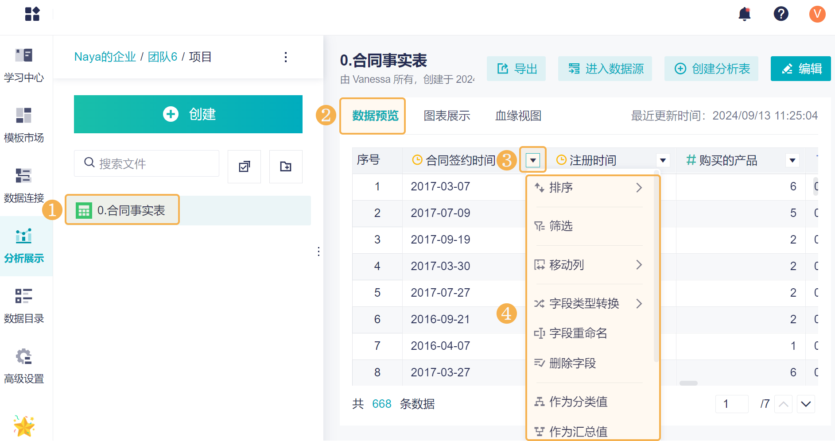This screenshot has height=441, width=835.
Task: Click cell 2017-03-07
Action: click(440, 186)
